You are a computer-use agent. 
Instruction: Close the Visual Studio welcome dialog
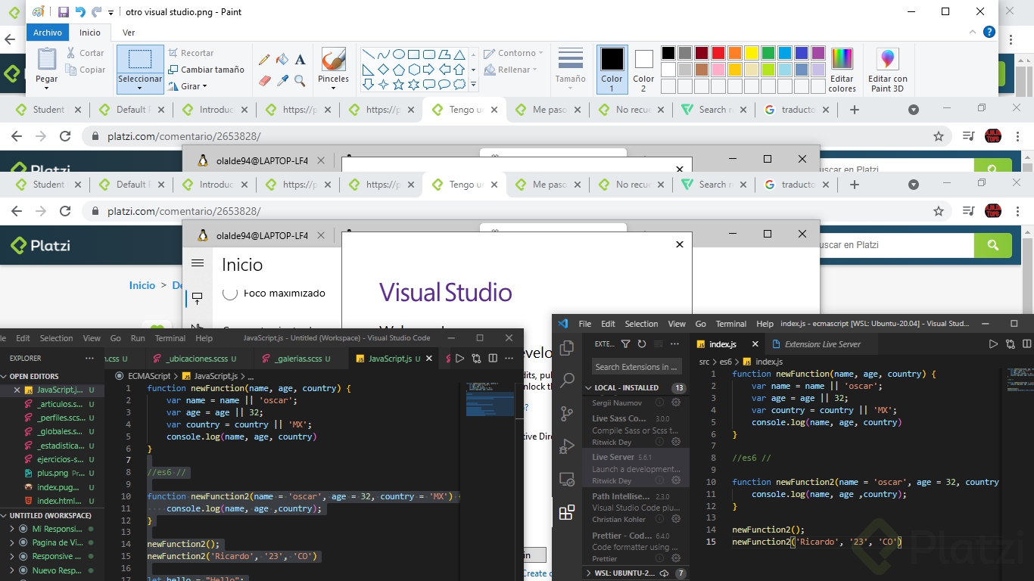(680, 244)
